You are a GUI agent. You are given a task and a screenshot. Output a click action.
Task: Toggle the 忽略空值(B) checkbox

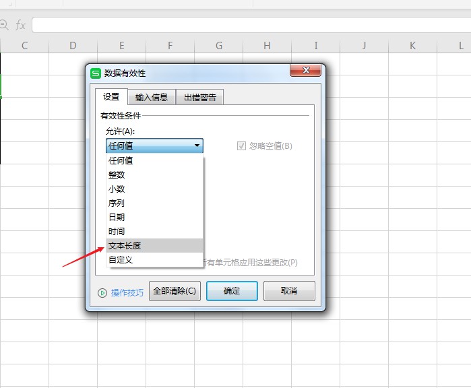241,146
